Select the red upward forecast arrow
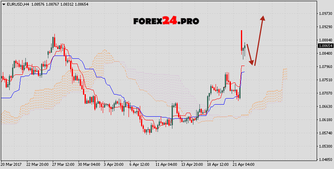334x169 pixels. (x=259, y=39)
